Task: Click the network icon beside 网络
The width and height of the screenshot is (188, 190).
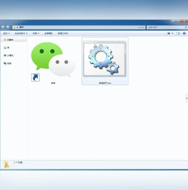Action: 5,63
